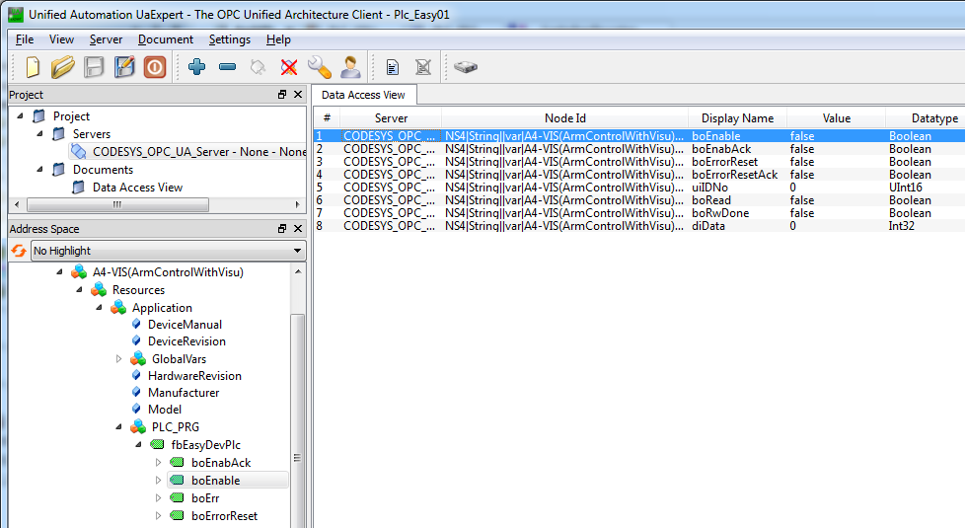Screen dimensions: 966x528
Task: Open the View menu
Action: click(61, 39)
